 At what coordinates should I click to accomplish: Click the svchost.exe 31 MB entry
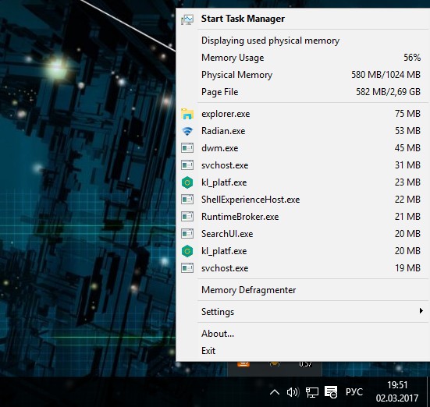point(303,165)
